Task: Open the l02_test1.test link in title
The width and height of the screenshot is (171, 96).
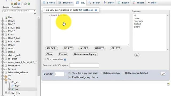Action: (86, 10)
